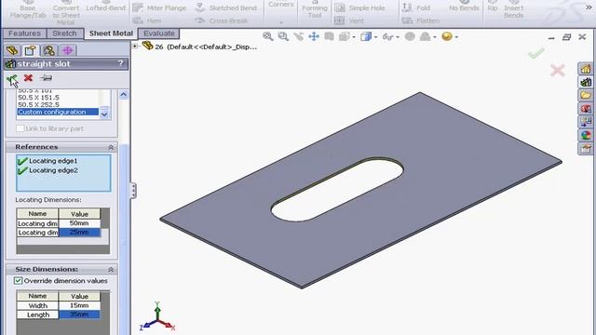Click the red X in the confirmation corner
The image size is (596, 335).
[x=557, y=71]
